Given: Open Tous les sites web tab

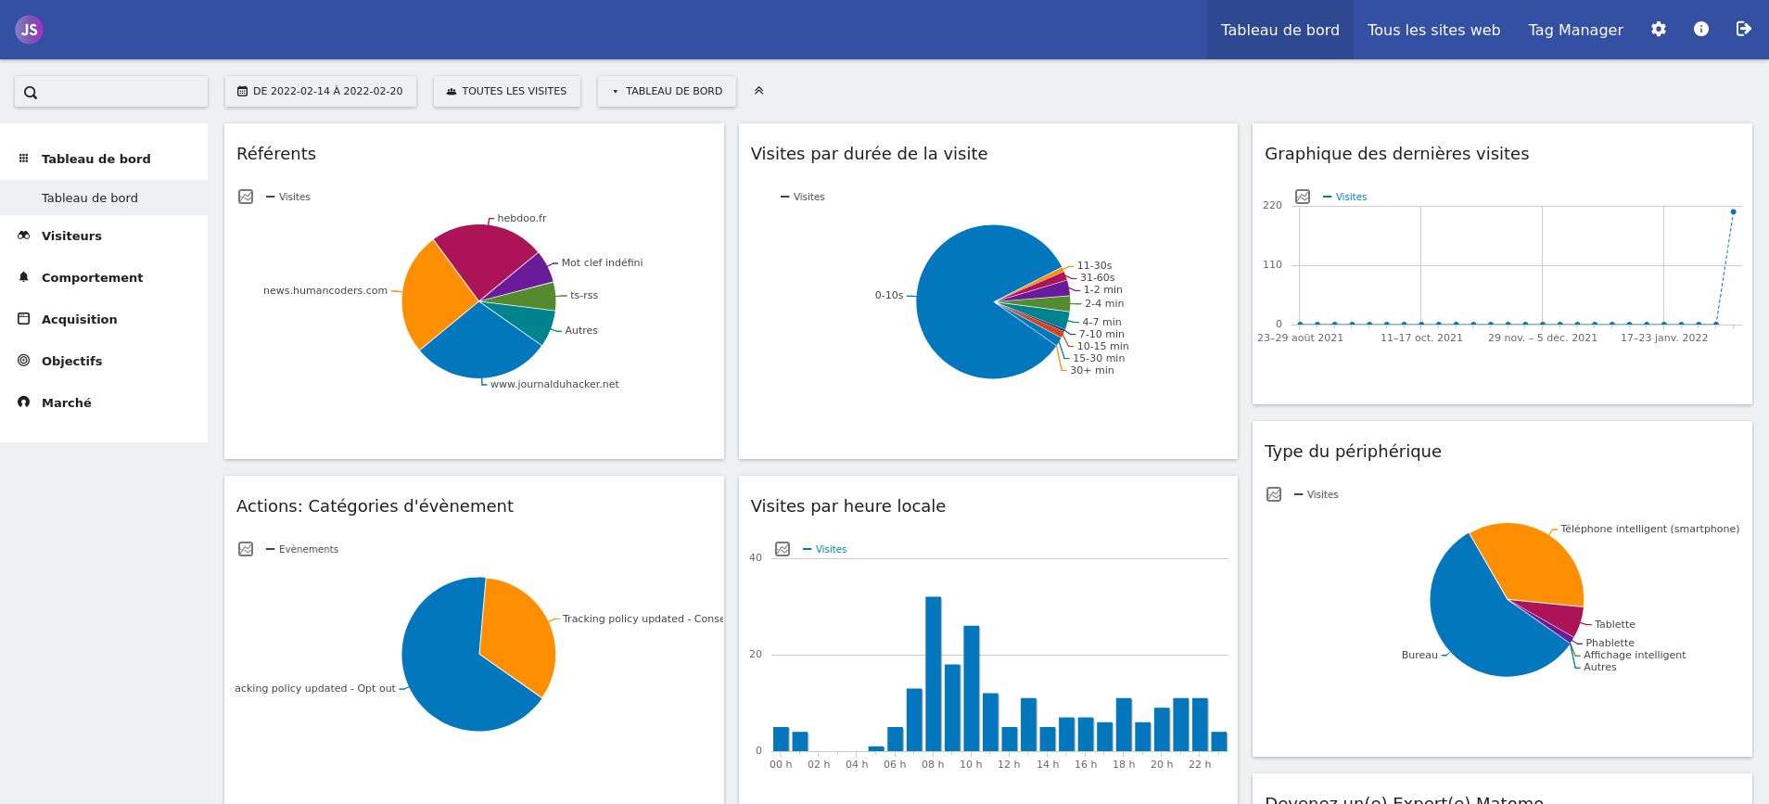Looking at the screenshot, I should pyautogui.click(x=1433, y=30).
